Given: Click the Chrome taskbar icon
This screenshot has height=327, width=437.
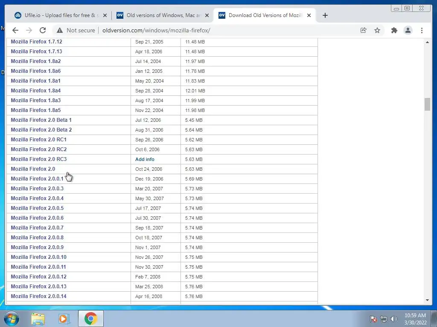Looking at the screenshot, I should [x=91, y=318].
